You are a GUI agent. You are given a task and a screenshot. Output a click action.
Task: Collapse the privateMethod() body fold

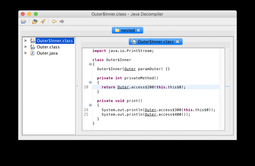(90, 82)
